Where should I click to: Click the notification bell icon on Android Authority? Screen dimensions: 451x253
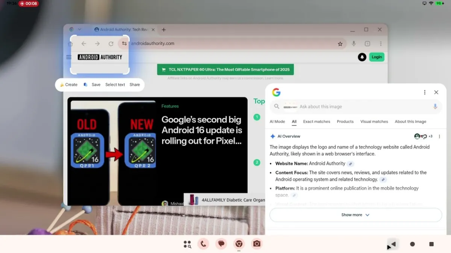362,57
